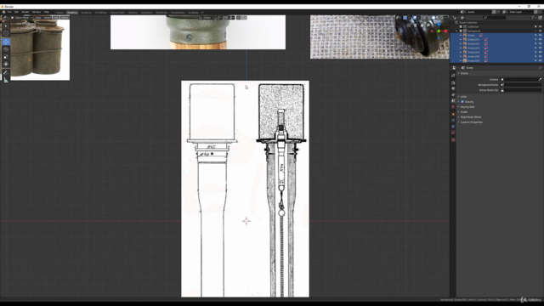Screen dimensions: 544x306
Task: Open the outliner filter funnel
Action: (x=533, y=17)
